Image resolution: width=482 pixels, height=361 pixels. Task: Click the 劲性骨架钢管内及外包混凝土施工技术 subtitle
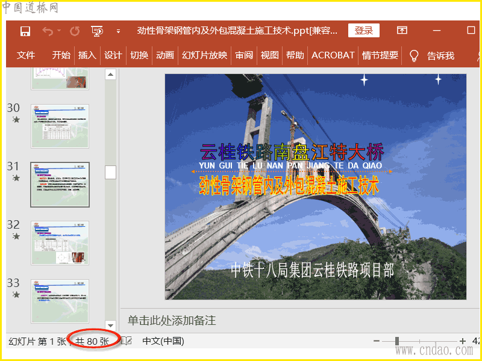tap(289, 185)
